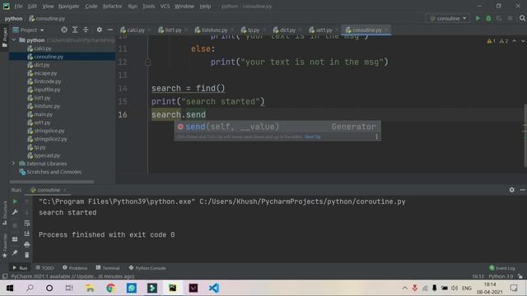
Task: Open Problems tool window
Action: pyautogui.click(x=75, y=268)
